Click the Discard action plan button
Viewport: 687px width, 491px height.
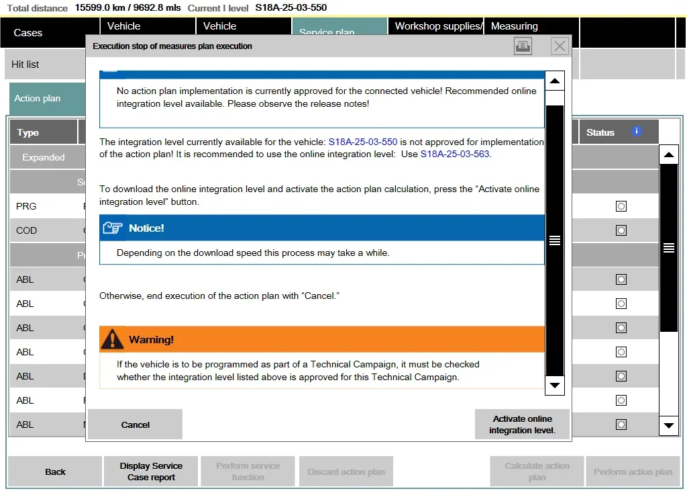coord(346,472)
